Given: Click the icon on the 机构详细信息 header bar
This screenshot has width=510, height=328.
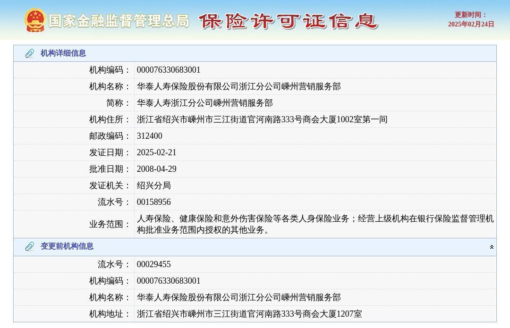Looking at the screenshot, I should coord(30,53).
